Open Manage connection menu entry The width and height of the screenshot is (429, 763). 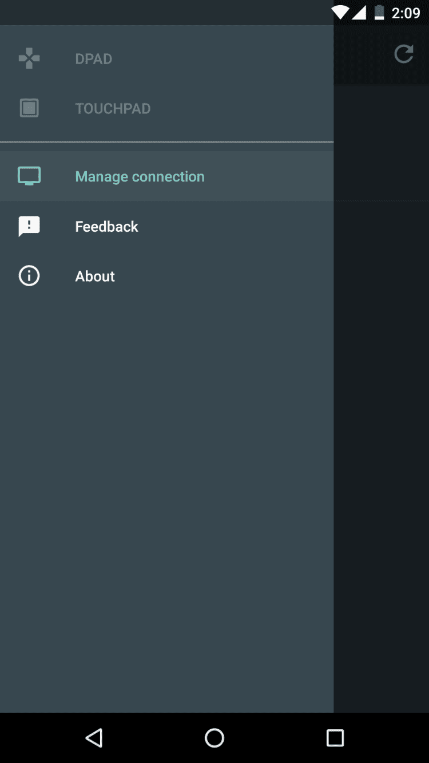[140, 176]
